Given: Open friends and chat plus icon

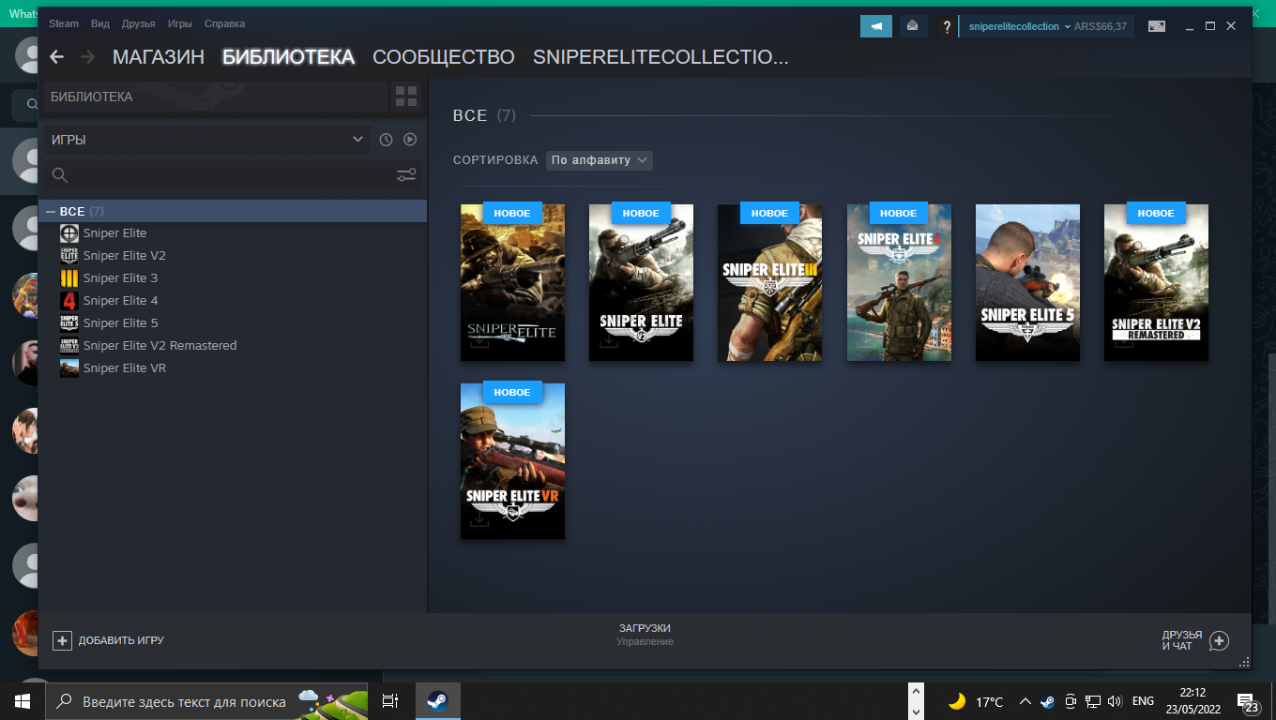Looking at the screenshot, I should pos(1219,641).
